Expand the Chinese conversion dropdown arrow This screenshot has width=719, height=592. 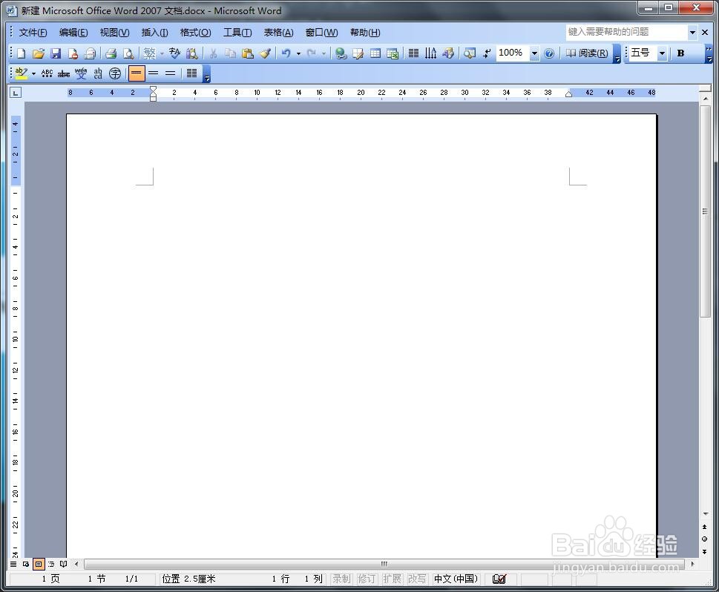point(162,53)
